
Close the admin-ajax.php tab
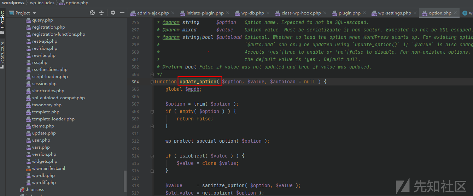tap(173, 13)
